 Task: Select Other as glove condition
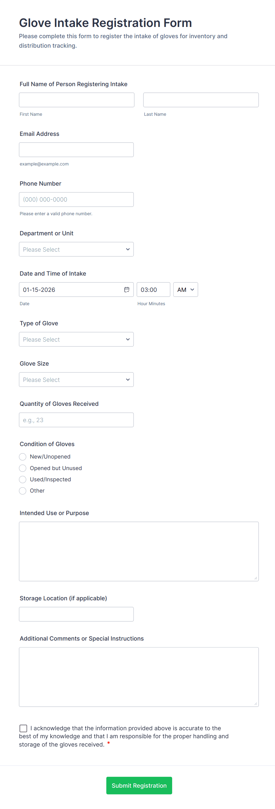pyautogui.click(x=22, y=490)
